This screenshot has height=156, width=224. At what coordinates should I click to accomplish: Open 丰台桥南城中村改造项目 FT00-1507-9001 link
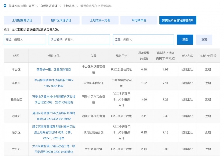point(54,83)
